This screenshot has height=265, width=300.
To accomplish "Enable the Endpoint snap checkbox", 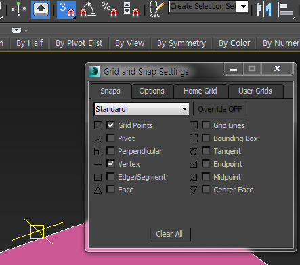I will (x=206, y=163).
